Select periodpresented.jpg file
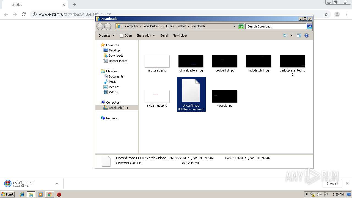The height and width of the screenshot is (198, 352). pos(292,65)
